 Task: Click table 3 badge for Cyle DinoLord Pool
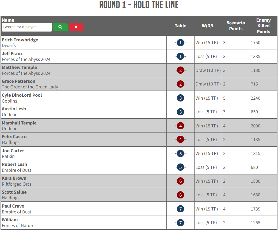coord(181,98)
